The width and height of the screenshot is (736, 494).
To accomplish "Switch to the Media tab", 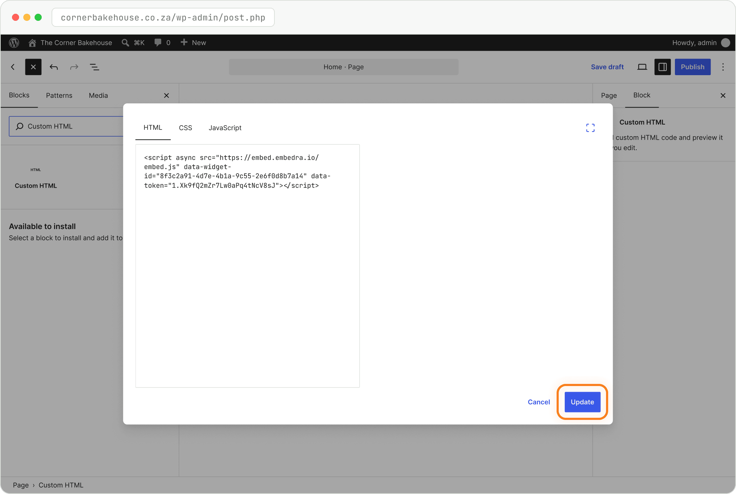I will click(98, 96).
